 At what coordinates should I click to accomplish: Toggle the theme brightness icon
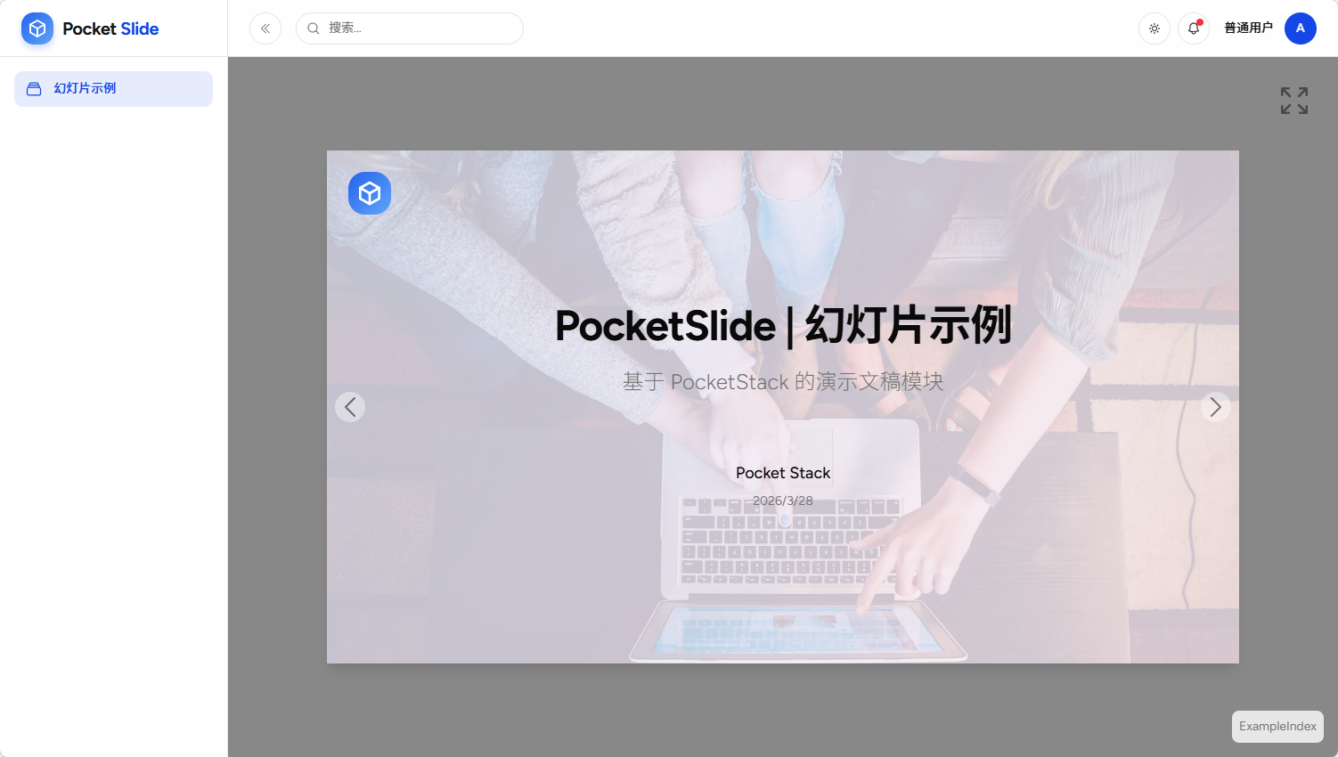coord(1154,28)
